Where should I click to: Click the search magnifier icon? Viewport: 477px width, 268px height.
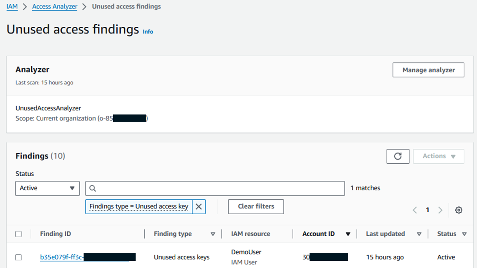[93, 188]
